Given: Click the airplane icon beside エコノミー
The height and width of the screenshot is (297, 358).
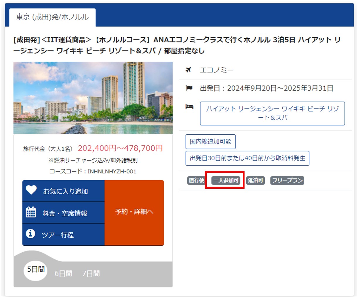Looking at the screenshot, I should point(189,70).
